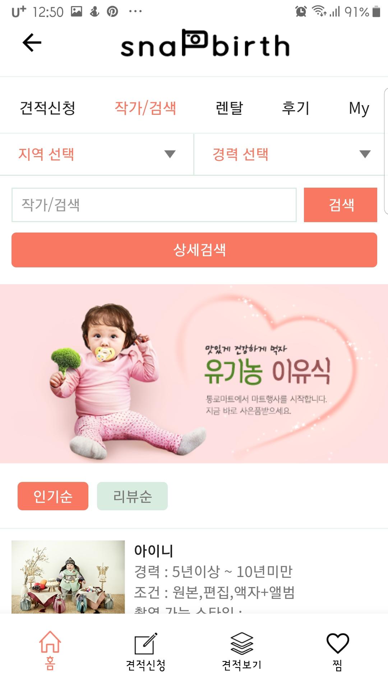This screenshot has height=689, width=388.
Task: Switch to the 렌탈 tab
Action: click(x=229, y=108)
